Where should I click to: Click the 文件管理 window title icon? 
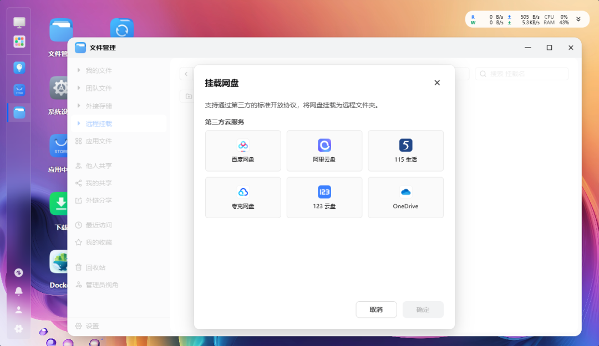[80, 48]
